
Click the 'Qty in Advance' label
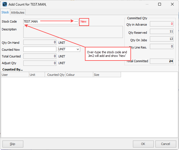tap(137, 25)
